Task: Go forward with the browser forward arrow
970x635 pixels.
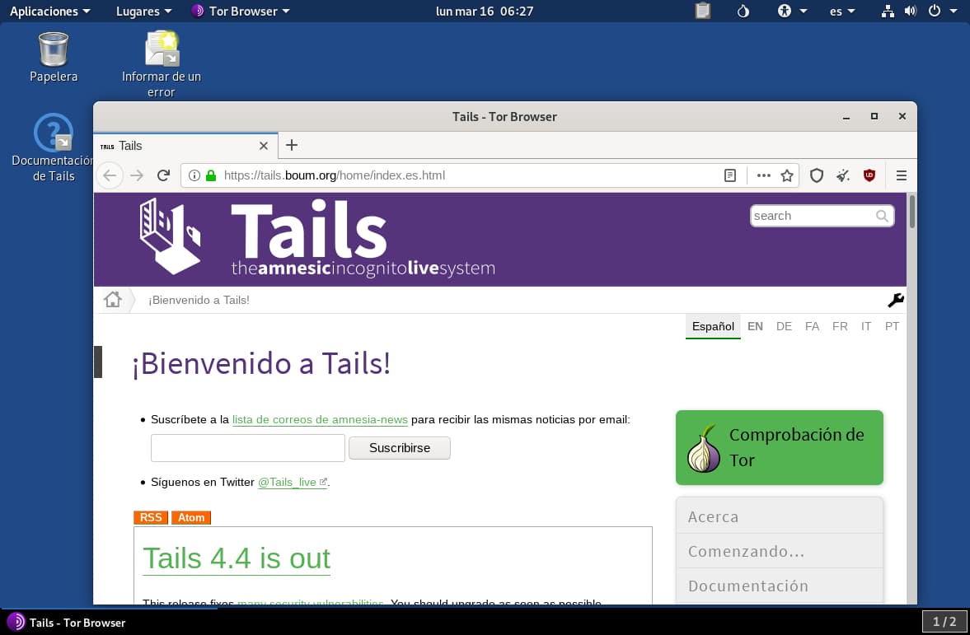Action: tap(137, 175)
